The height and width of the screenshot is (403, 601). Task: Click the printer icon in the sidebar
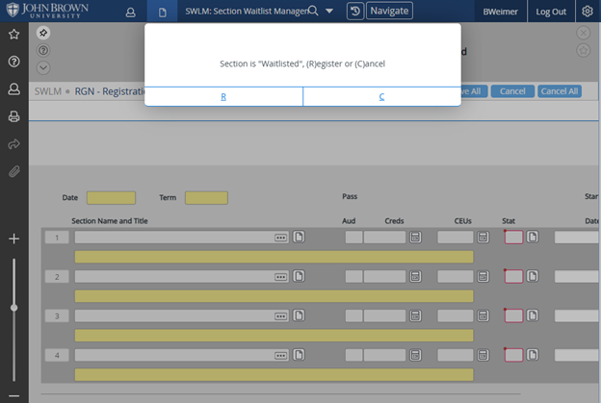13,116
